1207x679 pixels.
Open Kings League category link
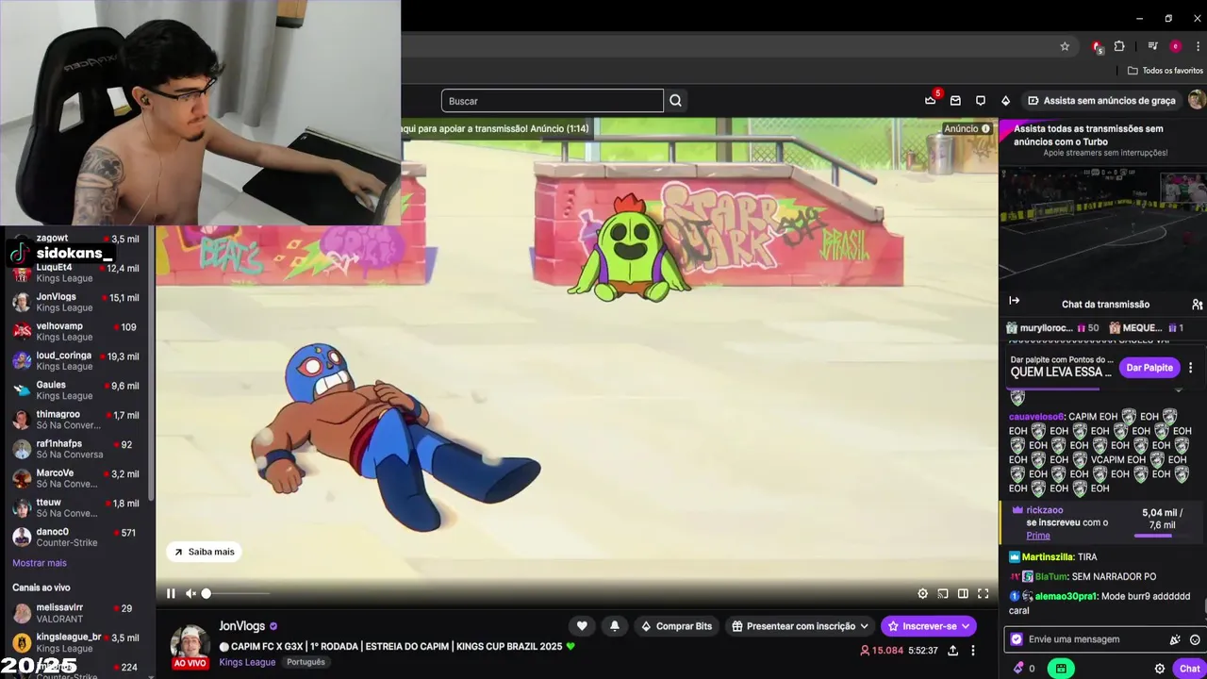click(x=247, y=662)
